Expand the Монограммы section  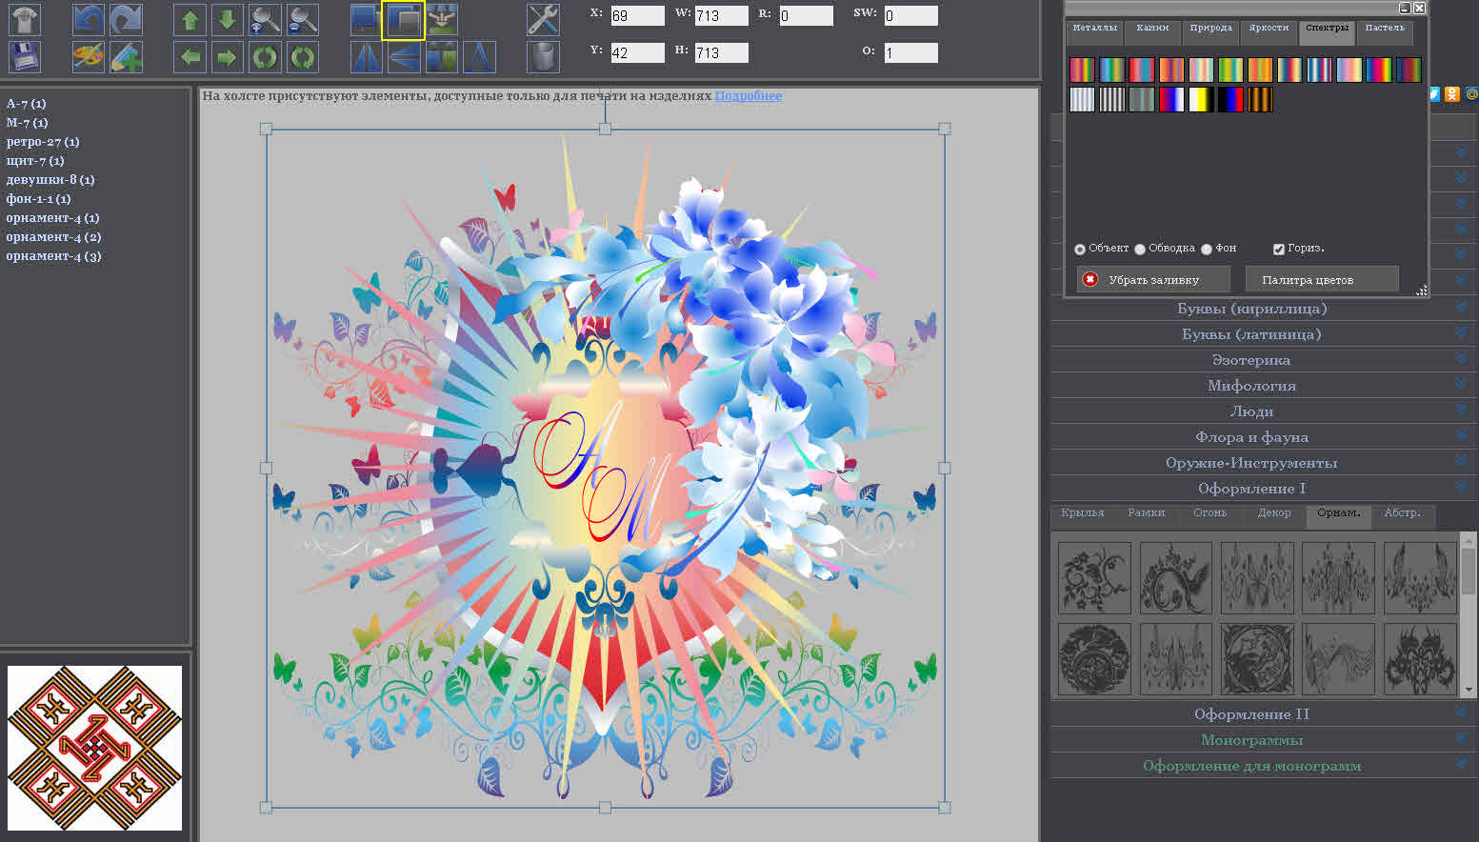coord(1264,740)
